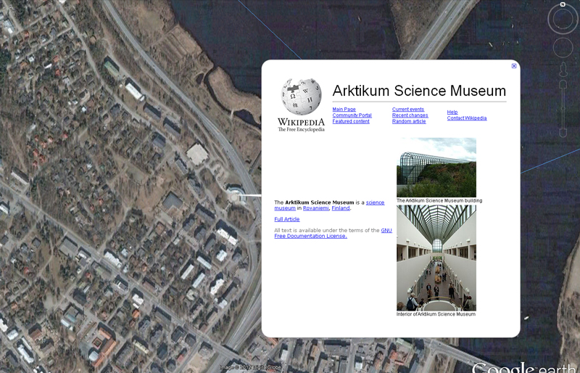Open the Community Portal link

click(352, 115)
